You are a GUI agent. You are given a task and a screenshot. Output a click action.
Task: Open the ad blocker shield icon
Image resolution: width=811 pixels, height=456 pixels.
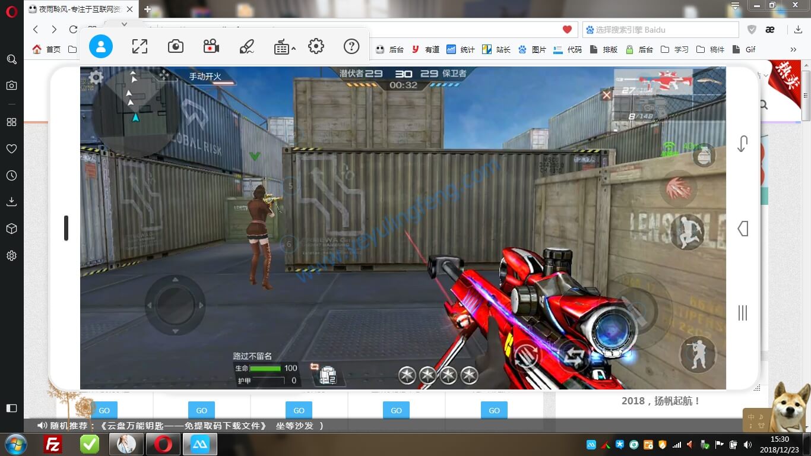[x=752, y=30]
